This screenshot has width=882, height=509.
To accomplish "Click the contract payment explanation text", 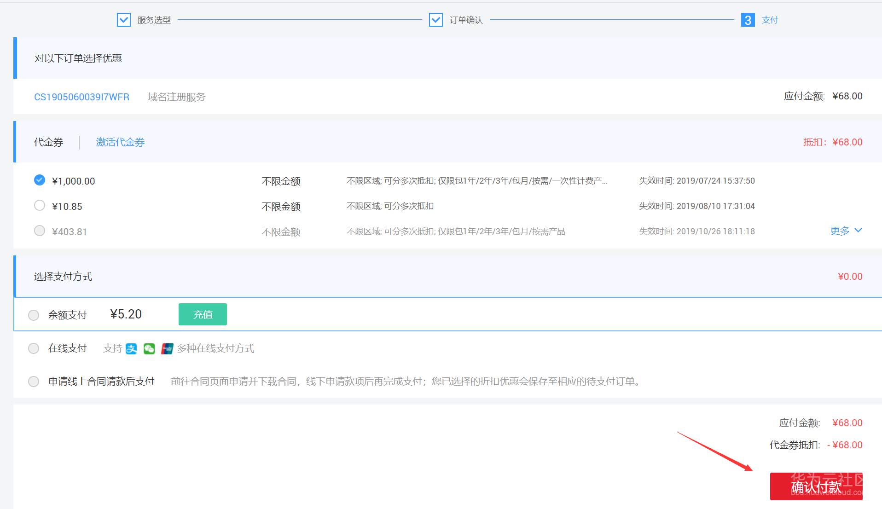I will (406, 382).
